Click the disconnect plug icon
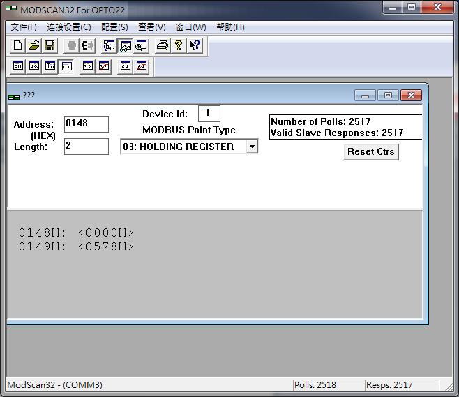The image size is (459, 397). (x=87, y=45)
